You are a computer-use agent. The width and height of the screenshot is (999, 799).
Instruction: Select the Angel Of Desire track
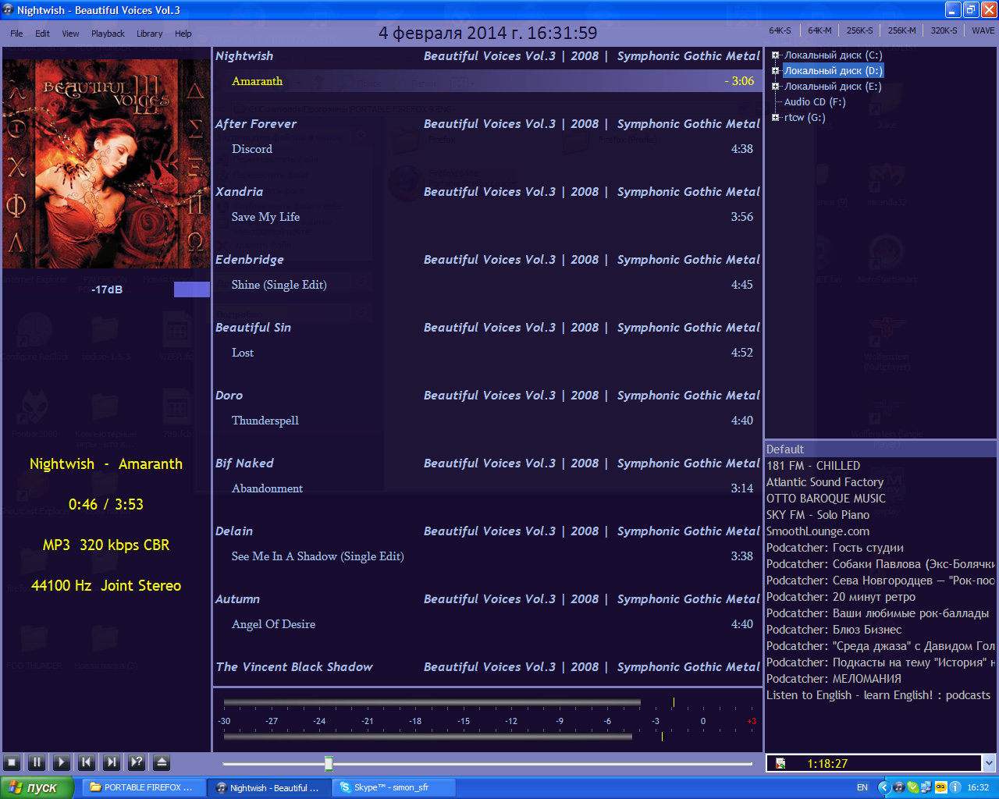[488, 624]
